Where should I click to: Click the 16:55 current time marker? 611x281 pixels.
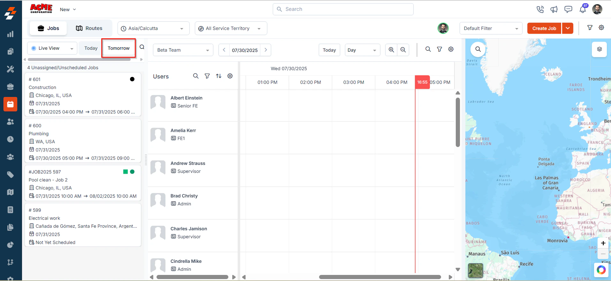point(422,82)
